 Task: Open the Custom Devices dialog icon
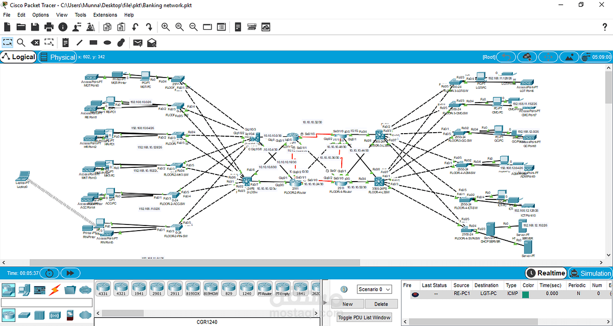click(x=221, y=27)
